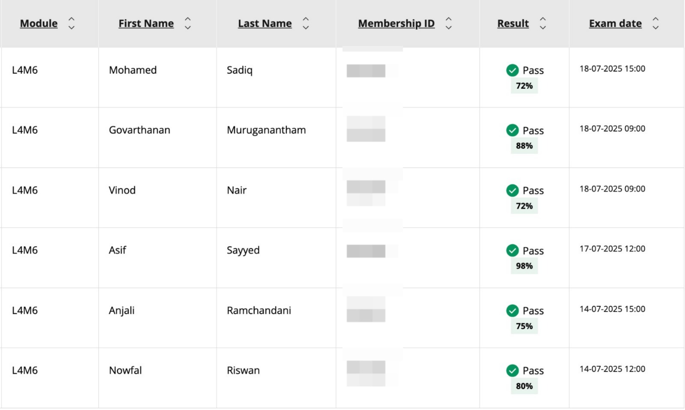Select the Result column header
Screen dimensions: 685x410
pos(512,24)
